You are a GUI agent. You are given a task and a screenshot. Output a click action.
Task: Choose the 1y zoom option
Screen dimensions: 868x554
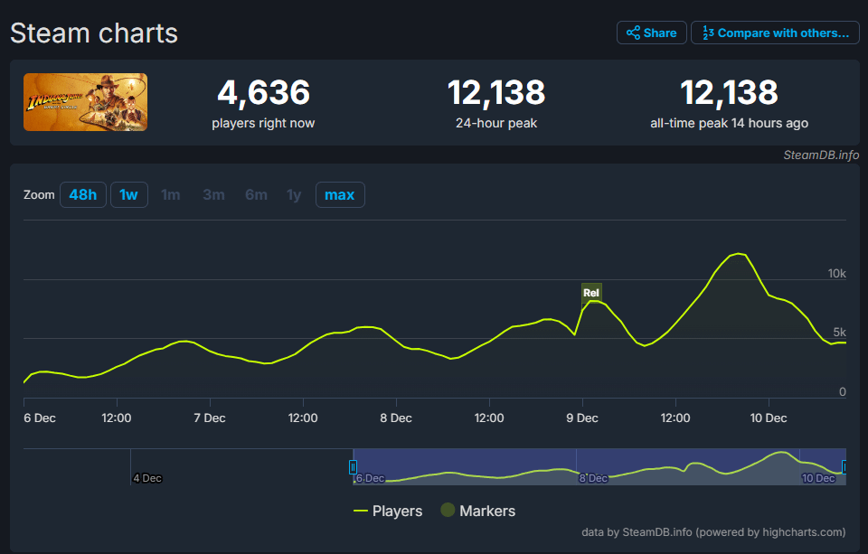294,194
